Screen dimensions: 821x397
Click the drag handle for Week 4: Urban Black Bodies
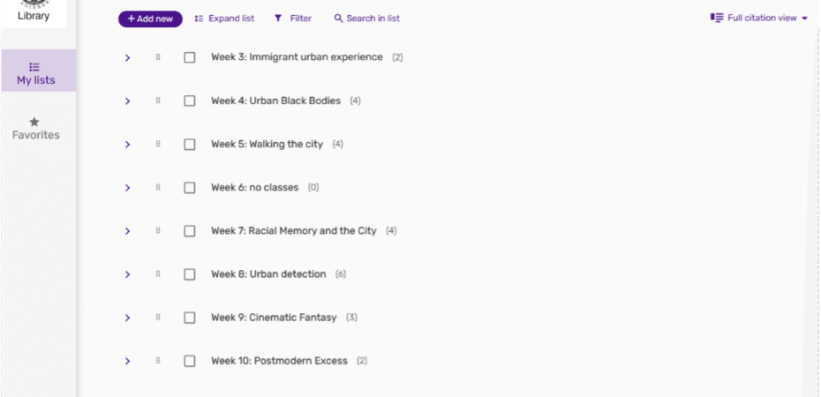click(158, 101)
